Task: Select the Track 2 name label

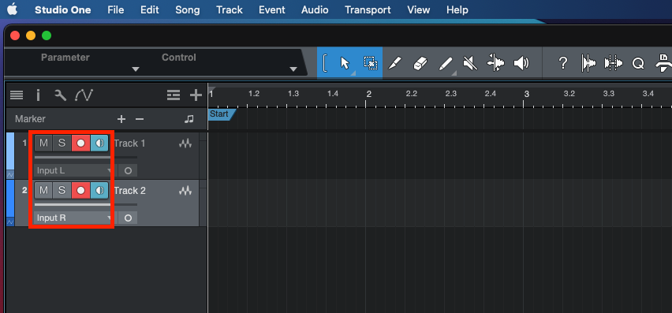Action: (x=130, y=191)
